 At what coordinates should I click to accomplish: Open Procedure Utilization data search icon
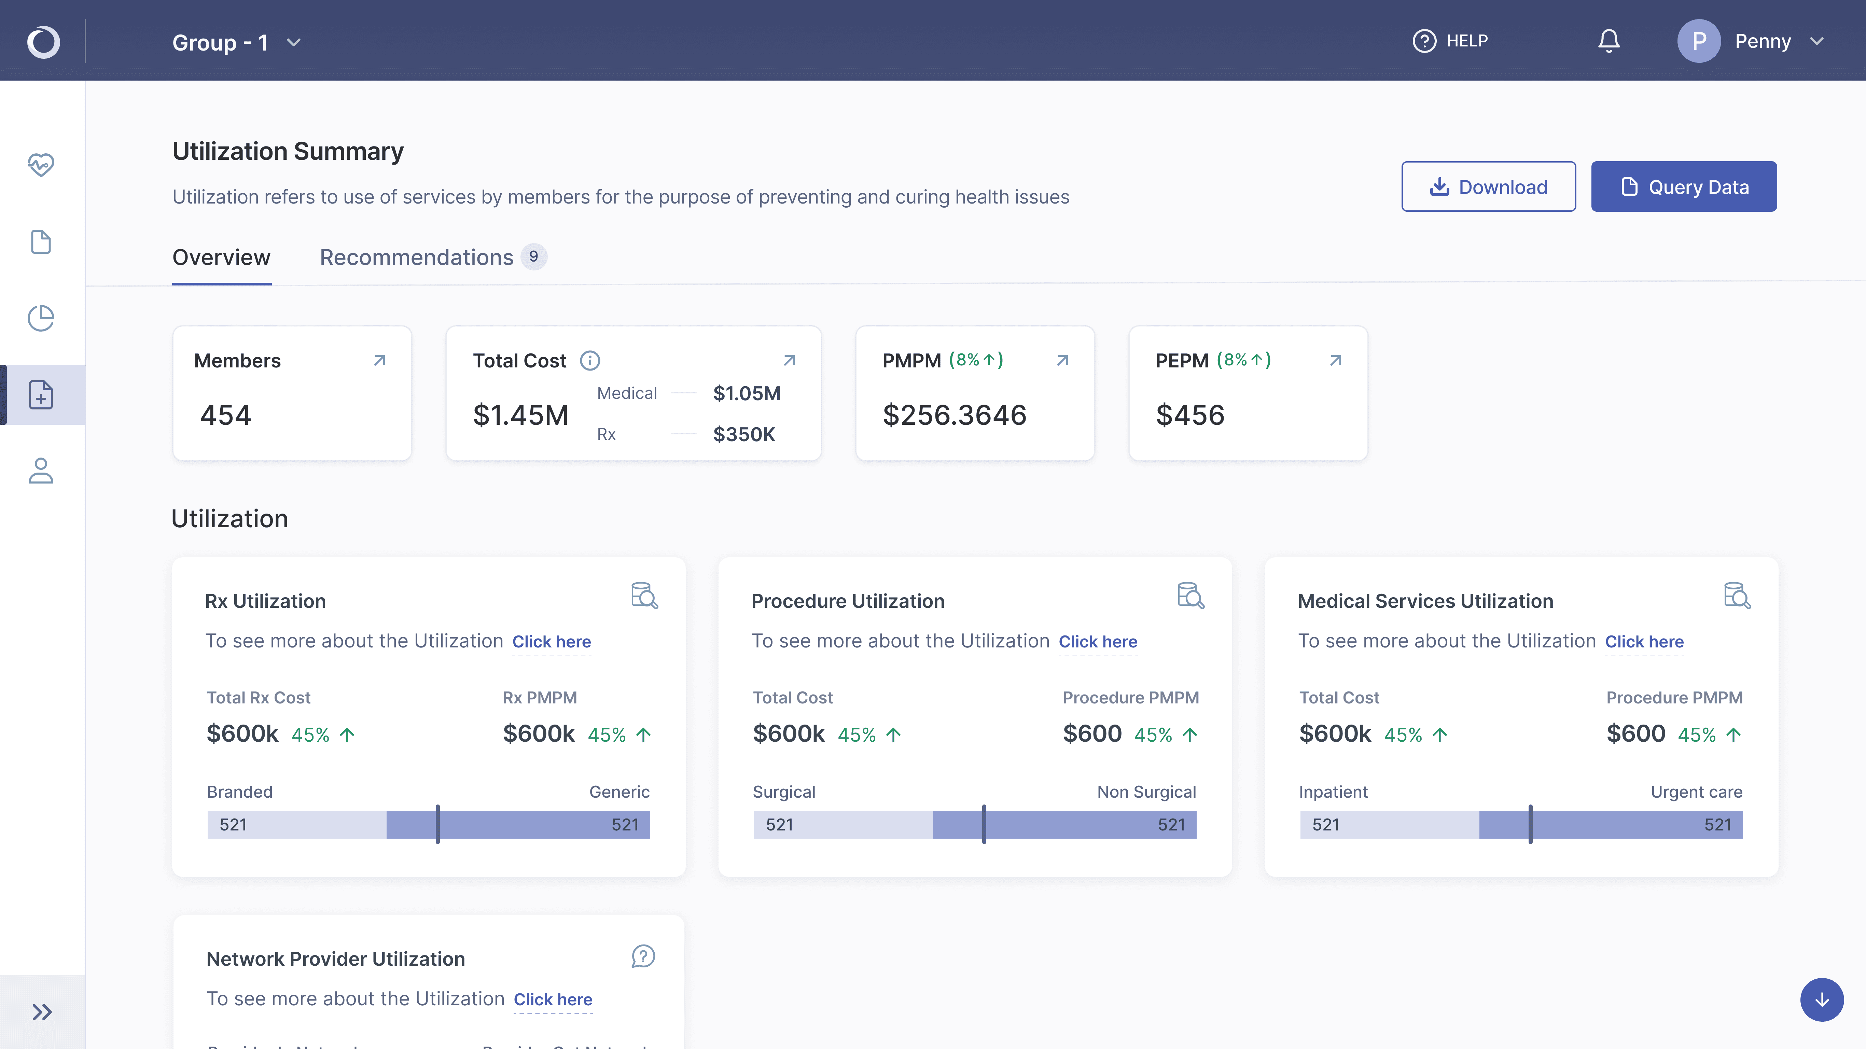(1190, 595)
